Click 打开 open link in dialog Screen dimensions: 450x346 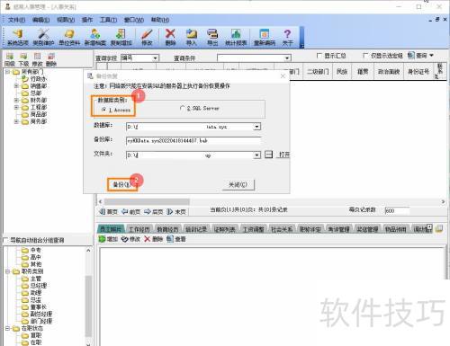[284, 155]
